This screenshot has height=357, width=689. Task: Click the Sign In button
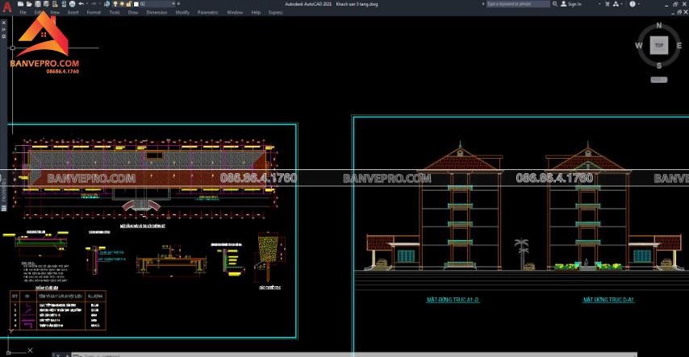(x=570, y=4)
